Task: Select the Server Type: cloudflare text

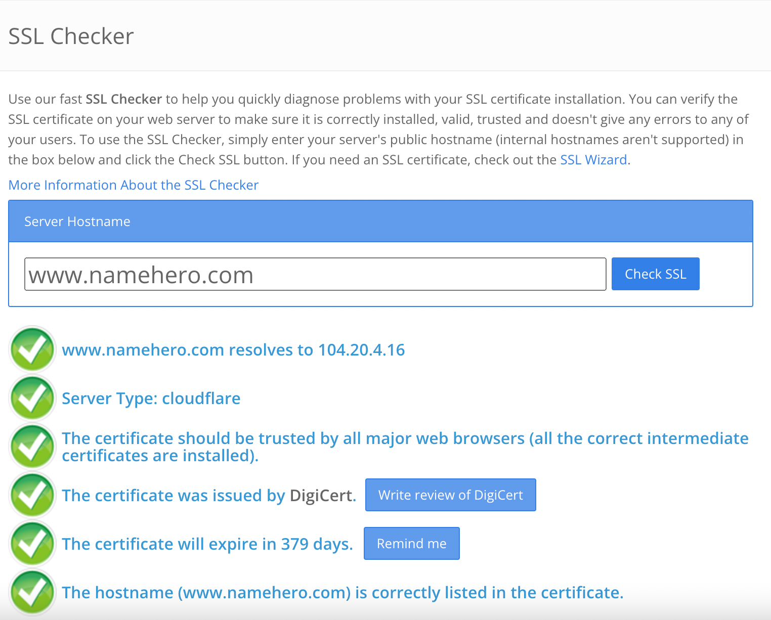Action: [151, 398]
